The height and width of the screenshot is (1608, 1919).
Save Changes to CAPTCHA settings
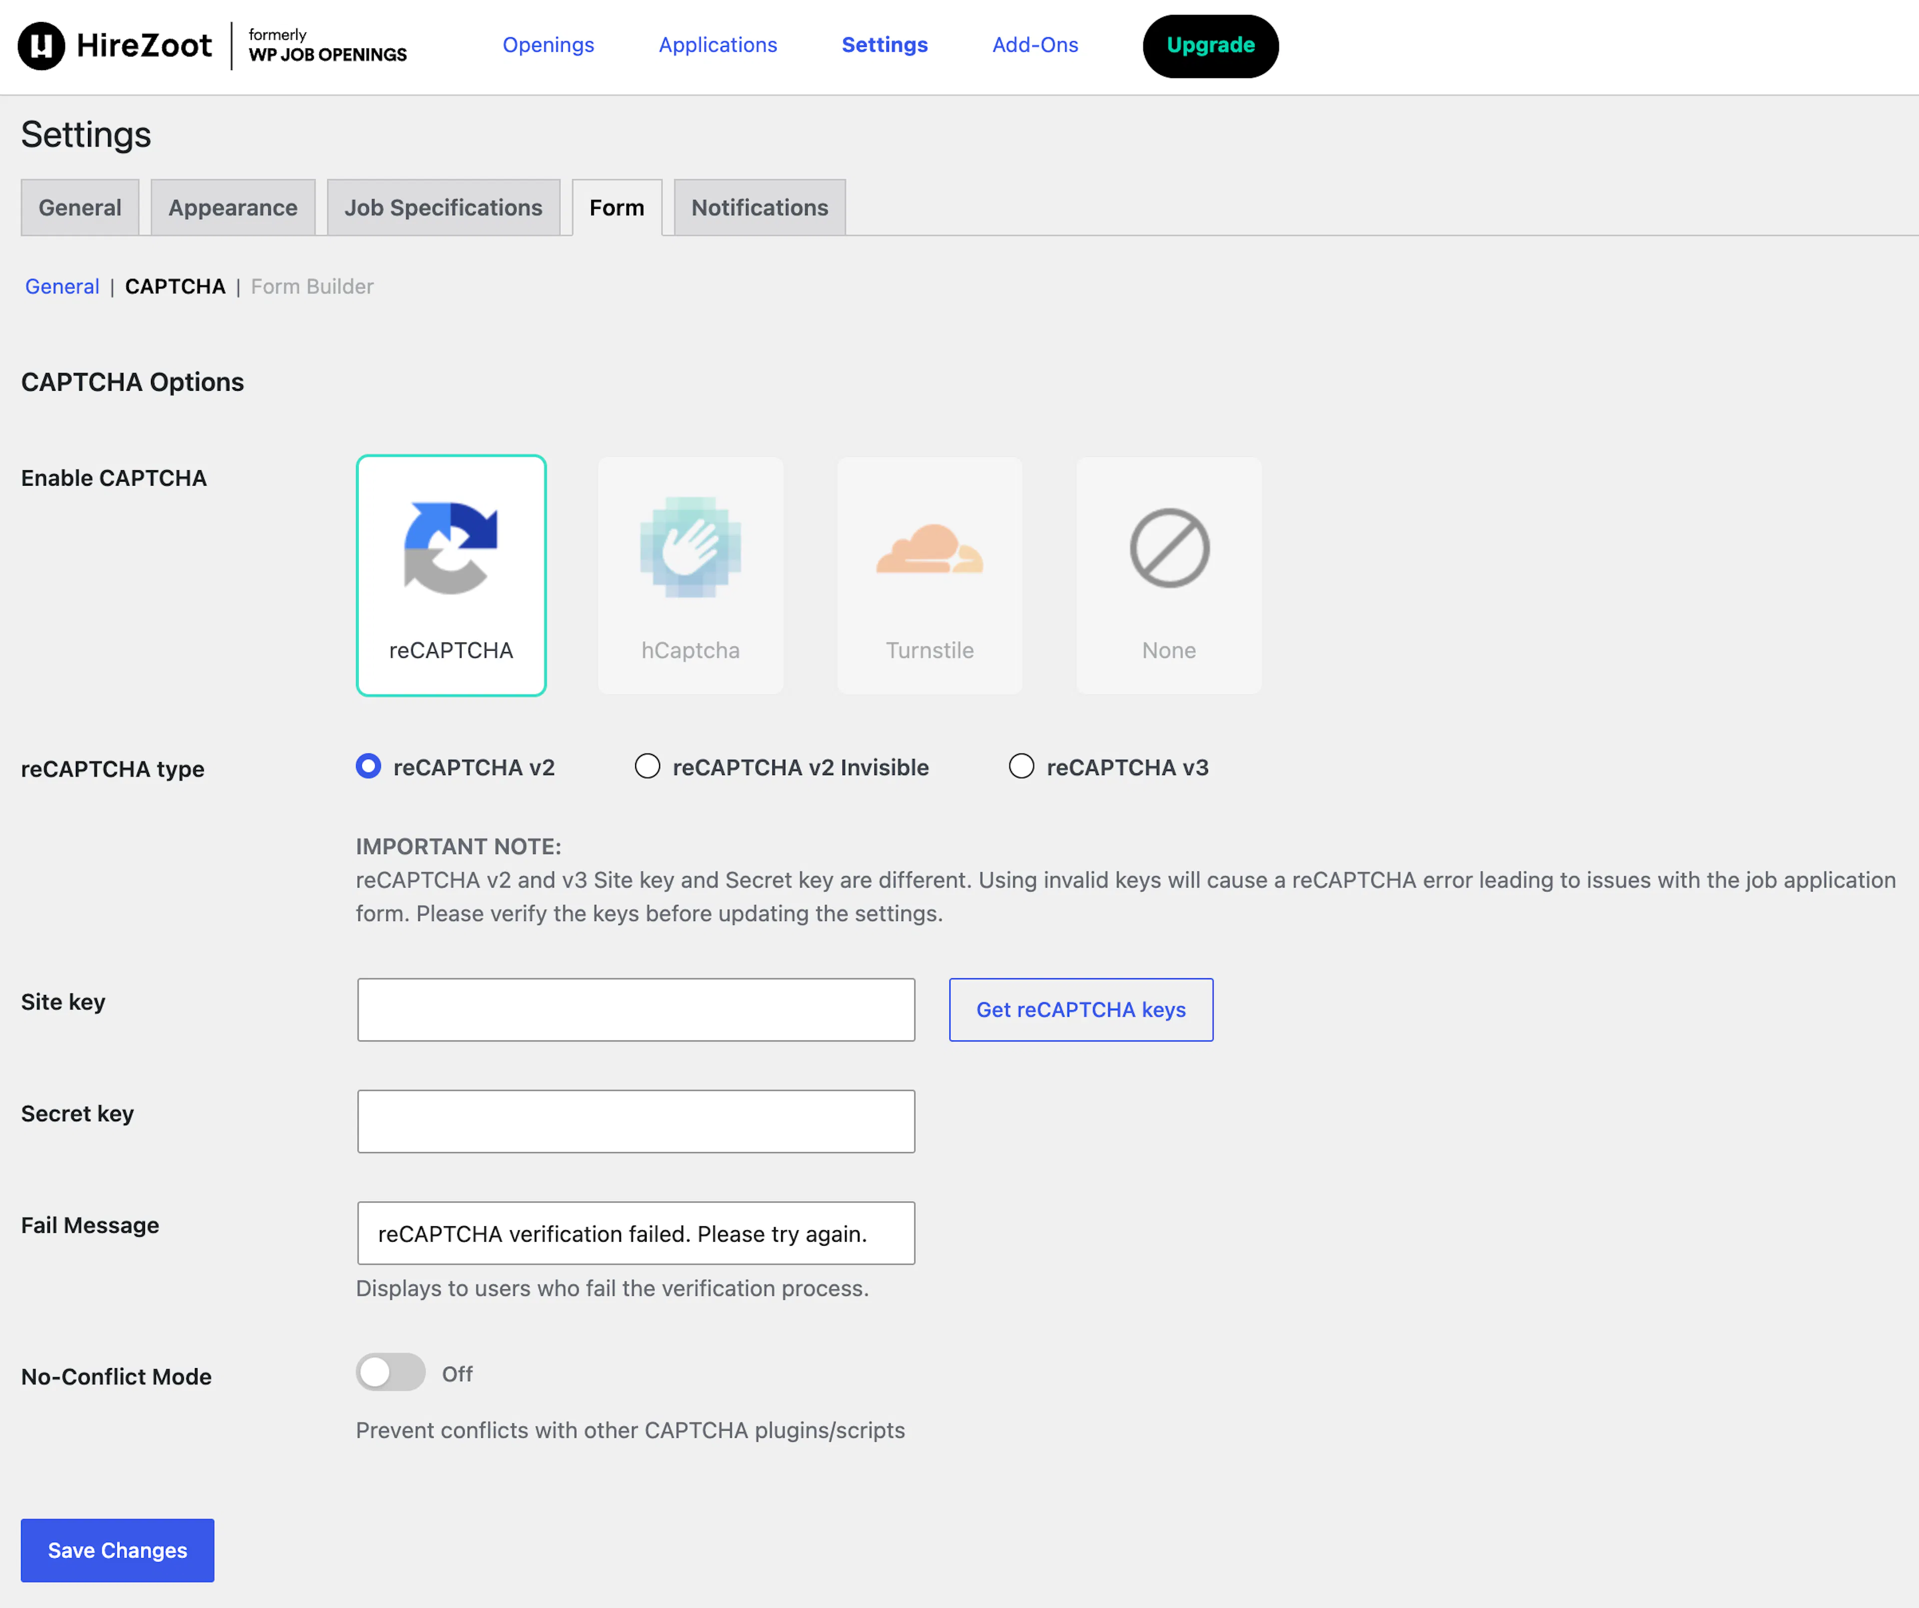click(118, 1551)
